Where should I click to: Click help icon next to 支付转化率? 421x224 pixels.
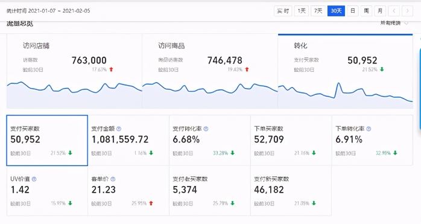pos(206,129)
